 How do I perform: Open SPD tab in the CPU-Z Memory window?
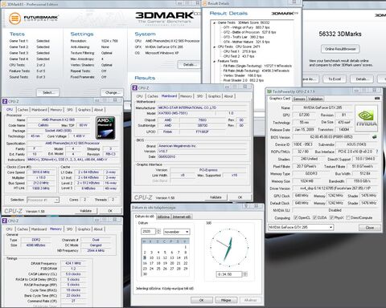click(69, 229)
